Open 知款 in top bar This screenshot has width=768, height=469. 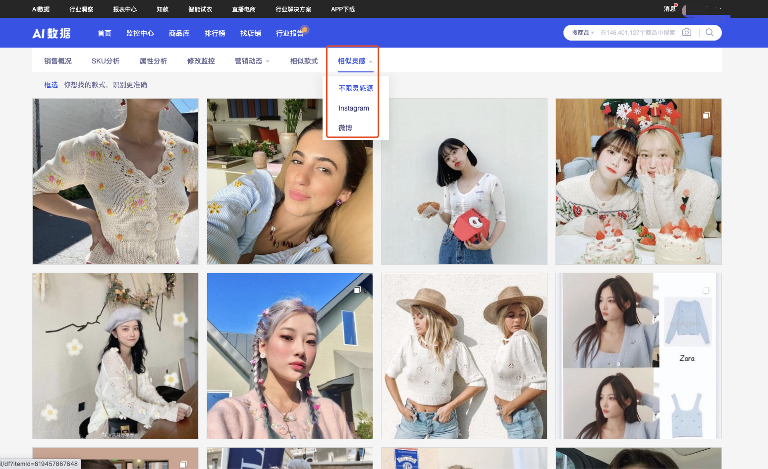[163, 9]
